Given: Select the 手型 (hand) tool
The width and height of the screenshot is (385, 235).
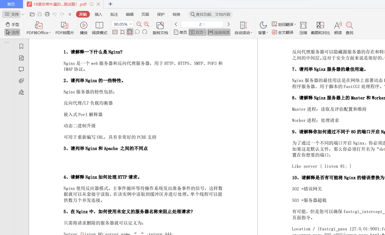Looking at the screenshot, I should [x=12, y=24].
